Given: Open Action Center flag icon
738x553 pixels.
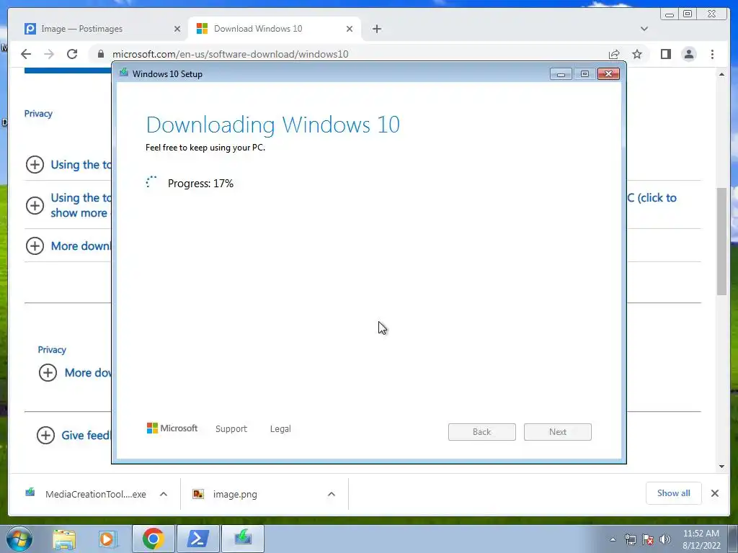Looking at the screenshot, I should pyautogui.click(x=648, y=539).
